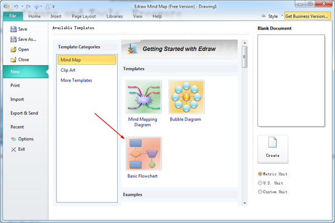Viewport: 335px width, 223px height.
Task: Click the Basic Flowchart caption text
Action: click(x=142, y=176)
